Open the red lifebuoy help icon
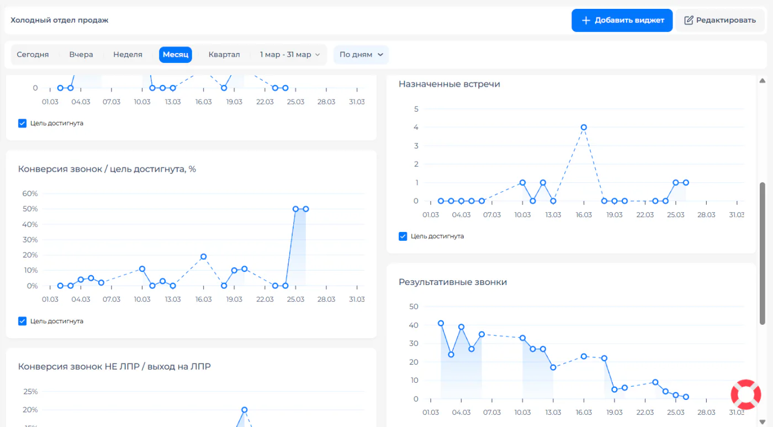 click(x=746, y=394)
